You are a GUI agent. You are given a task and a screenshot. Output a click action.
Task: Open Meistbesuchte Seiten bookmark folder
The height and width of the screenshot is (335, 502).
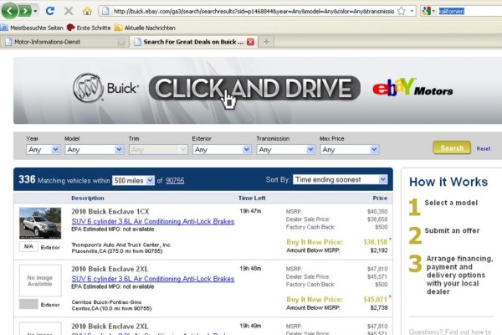[x=32, y=28]
